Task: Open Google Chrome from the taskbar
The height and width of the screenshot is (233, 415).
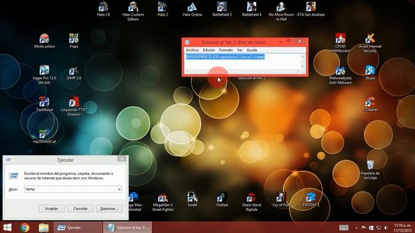Action: [x=25, y=227]
